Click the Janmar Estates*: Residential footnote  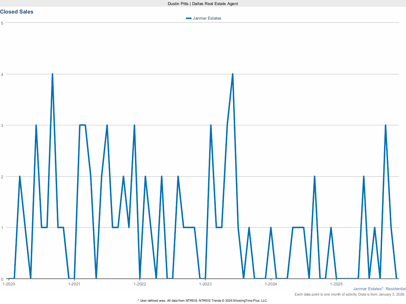tap(379, 289)
